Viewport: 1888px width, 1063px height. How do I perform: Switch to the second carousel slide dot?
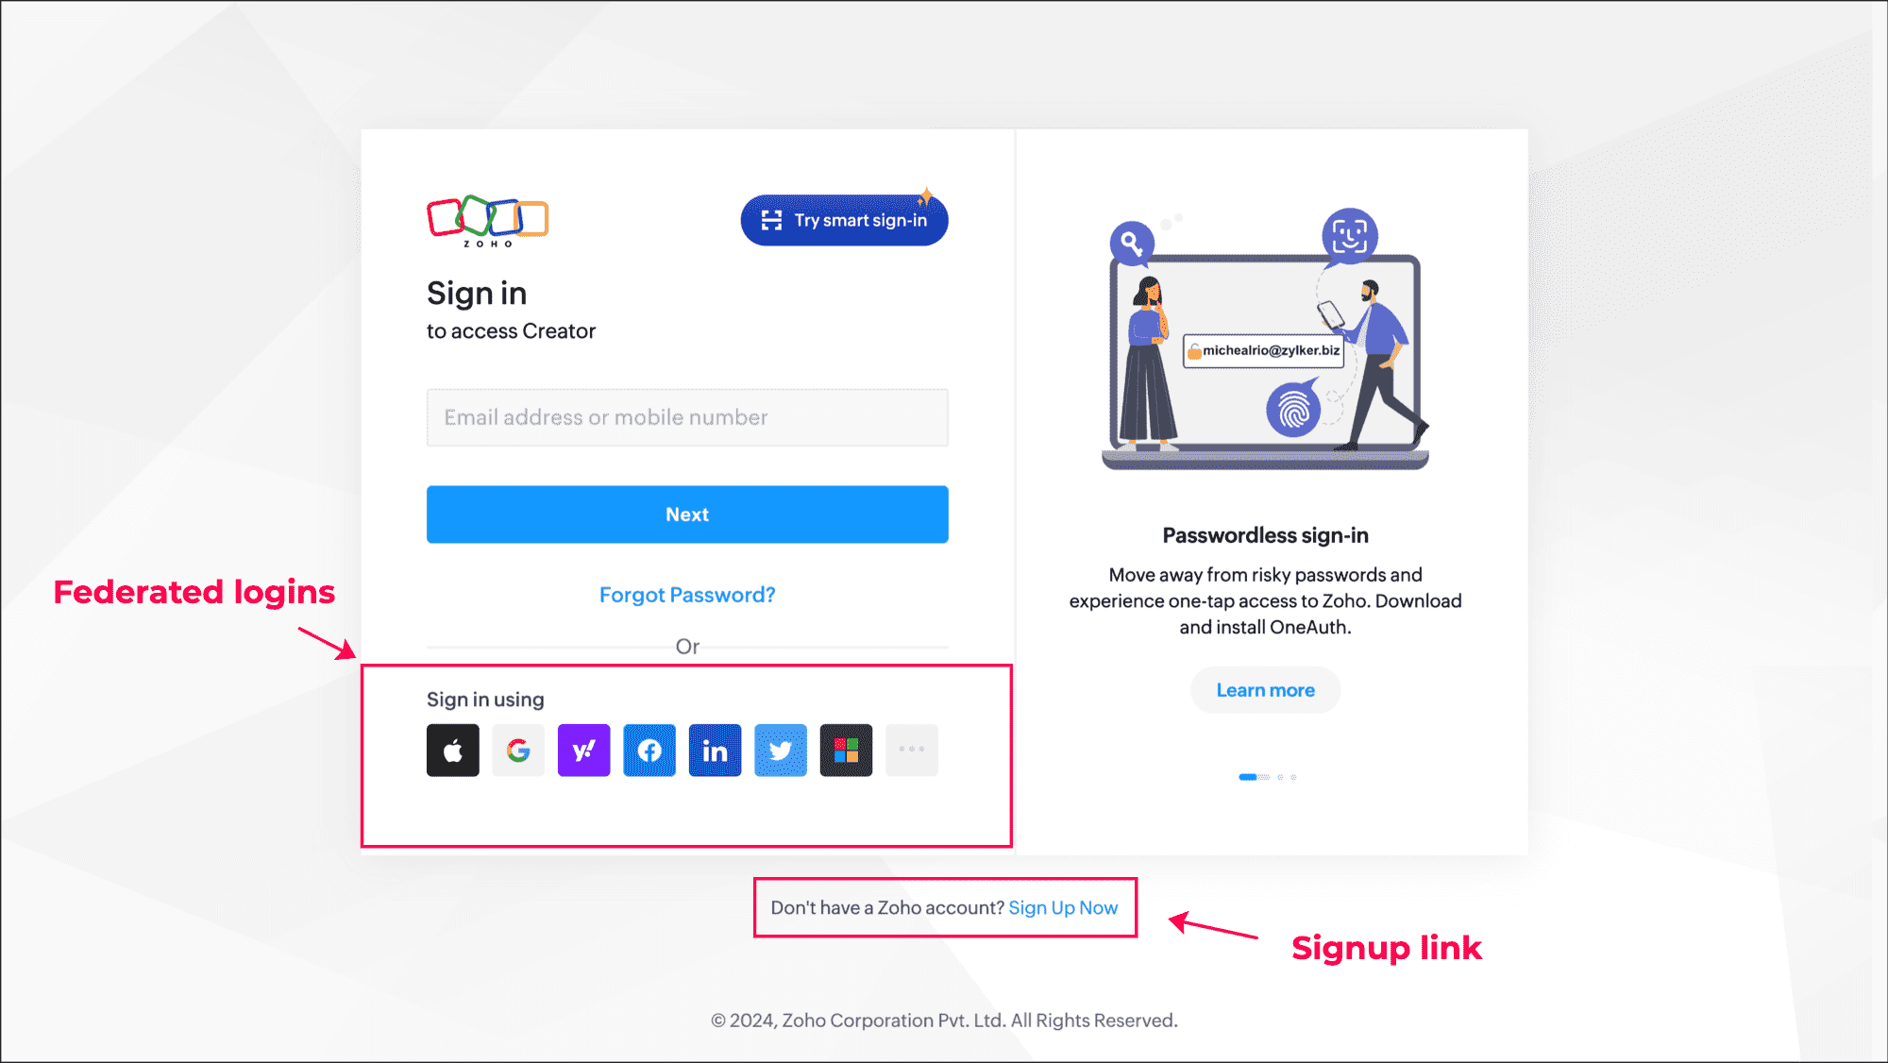pyautogui.click(x=1280, y=777)
